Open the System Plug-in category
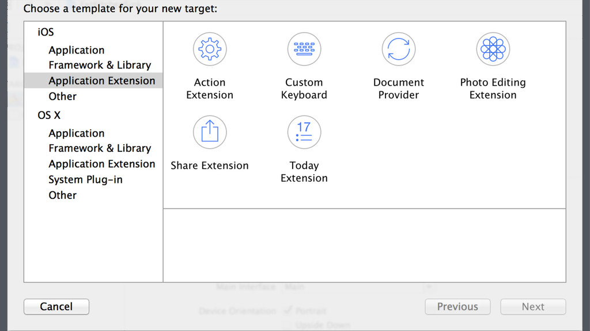The height and width of the screenshot is (331, 590). point(85,180)
